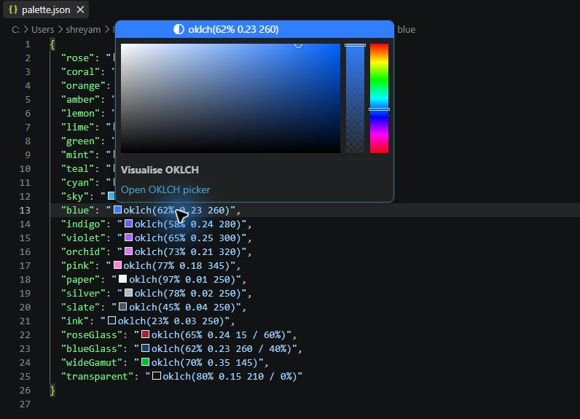Image resolution: width=580 pixels, height=419 pixels.
Task: Click the paper color swatch
Action: pos(123,279)
